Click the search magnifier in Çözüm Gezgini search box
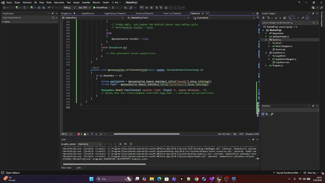This screenshot has width=325, height=183. [x=314, y=23]
